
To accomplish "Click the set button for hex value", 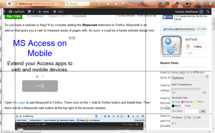I will click(203, 111).
